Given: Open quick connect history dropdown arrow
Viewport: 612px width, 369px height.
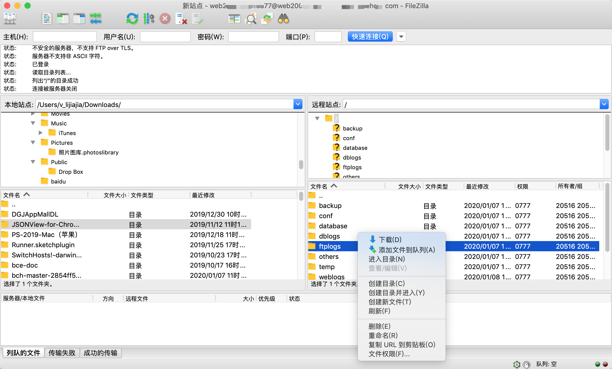Looking at the screenshot, I should (x=401, y=37).
